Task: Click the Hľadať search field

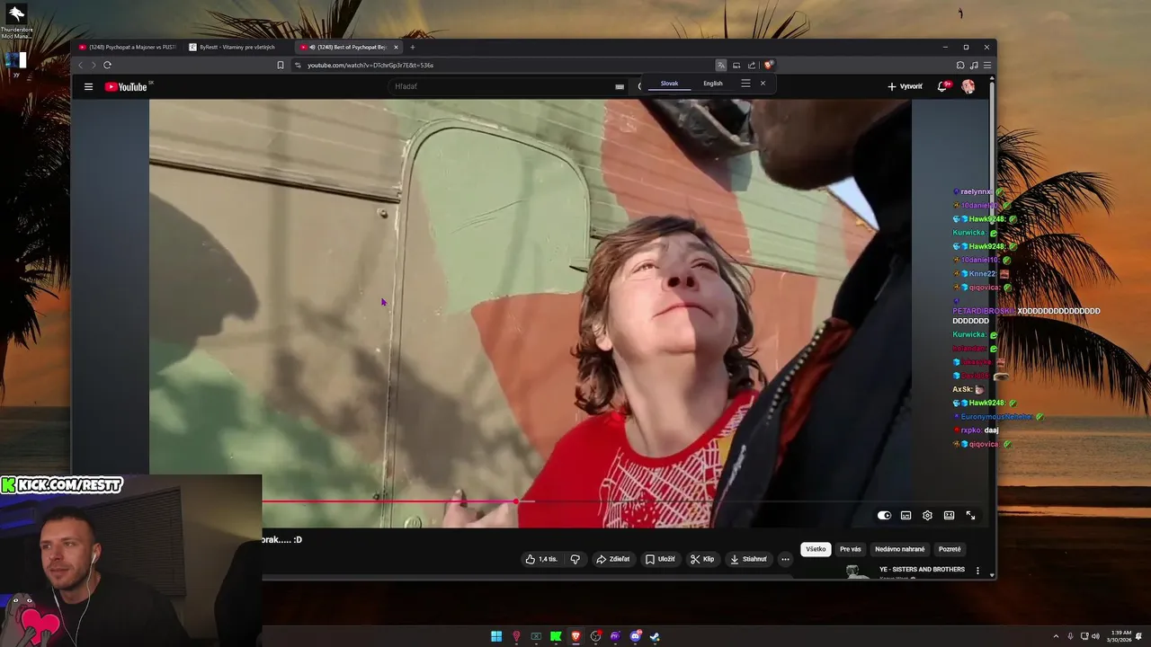Action: pyautogui.click(x=499, y=86)
